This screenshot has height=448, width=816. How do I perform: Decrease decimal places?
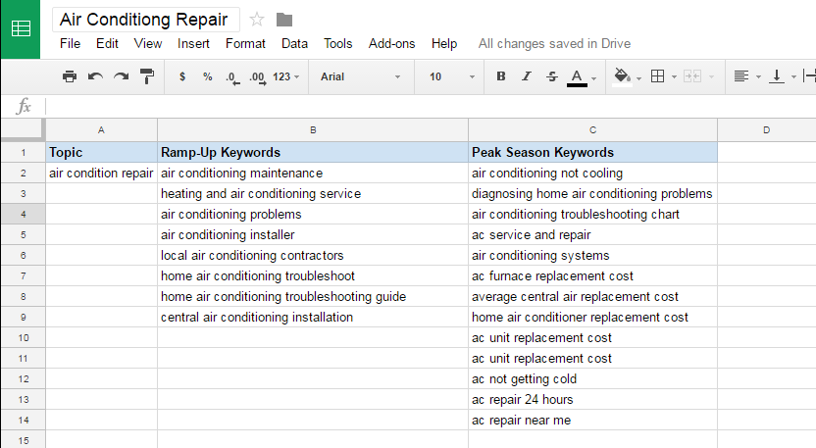(232, 77)
